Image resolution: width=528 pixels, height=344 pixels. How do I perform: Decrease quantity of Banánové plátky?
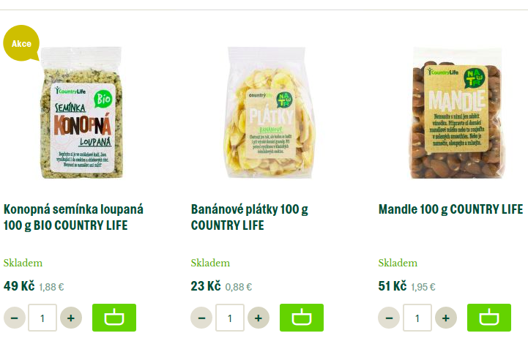(201, 318)
